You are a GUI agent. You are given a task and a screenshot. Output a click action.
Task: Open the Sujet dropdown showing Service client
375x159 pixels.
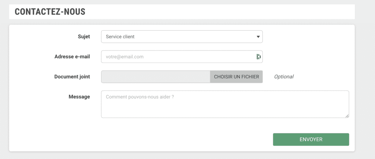click(182, 37)
